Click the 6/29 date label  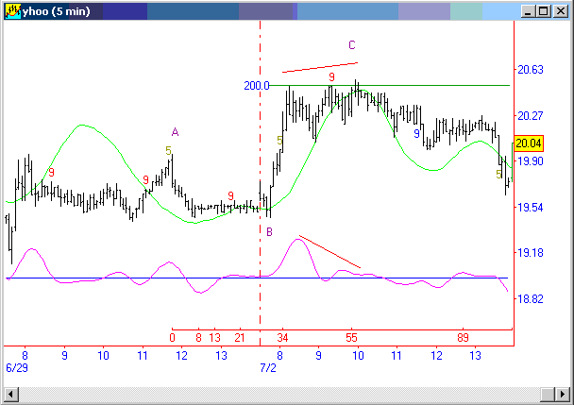(x=16, y=365)
